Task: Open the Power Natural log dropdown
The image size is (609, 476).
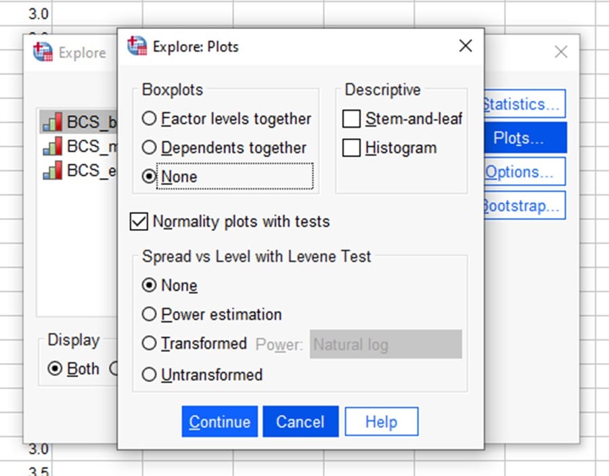Action: 385,345
